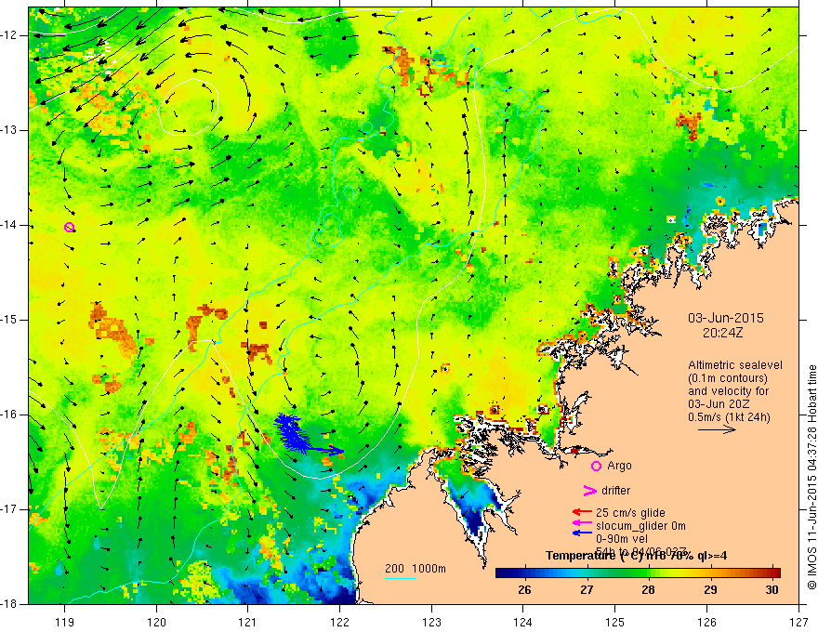
Task: Click the latitude axis label -16
Action: click(x=10, y=415)
